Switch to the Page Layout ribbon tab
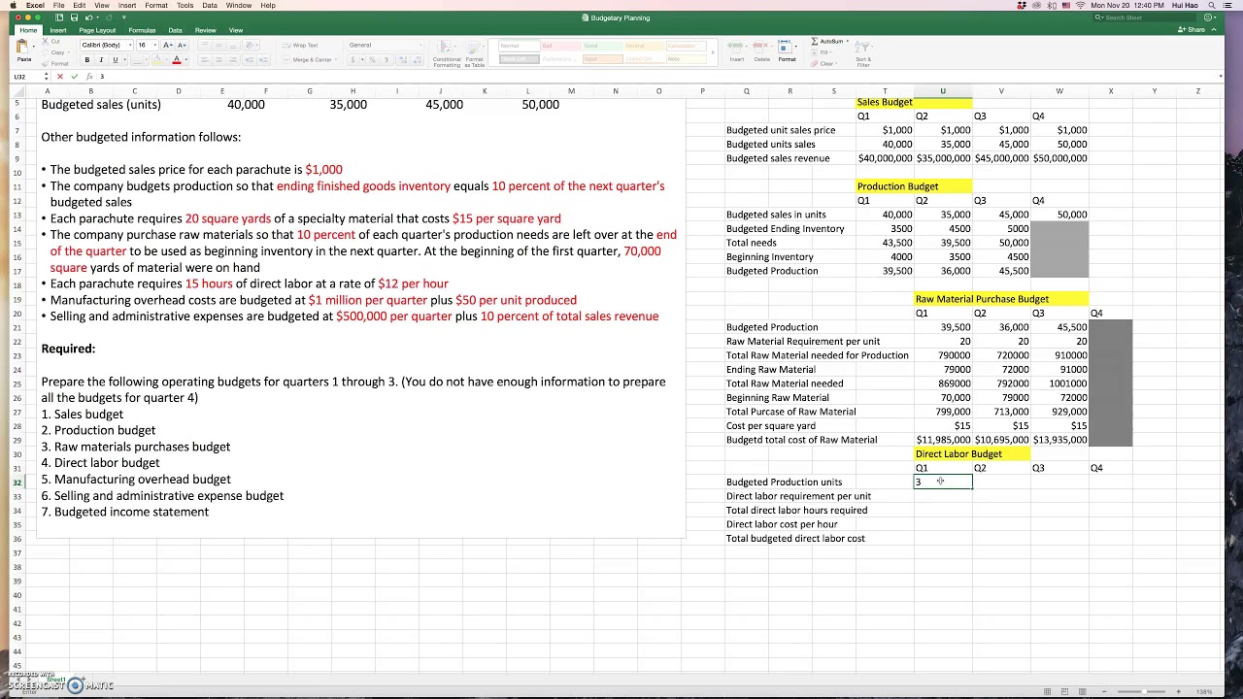The image size is (1243, 699). tap(97, 30)
